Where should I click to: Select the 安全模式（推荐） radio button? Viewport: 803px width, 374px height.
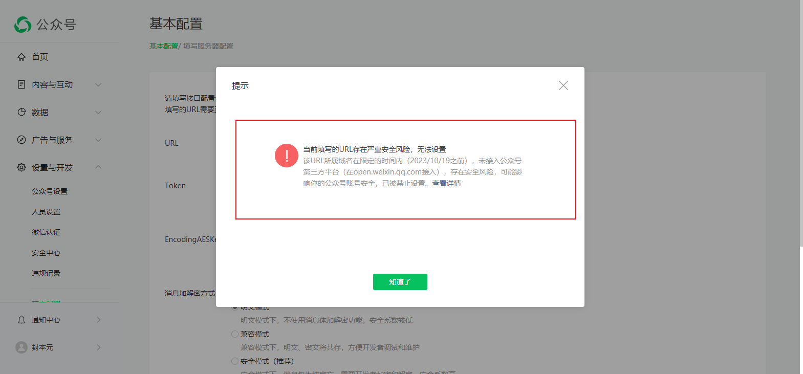(x=235, y=361)
